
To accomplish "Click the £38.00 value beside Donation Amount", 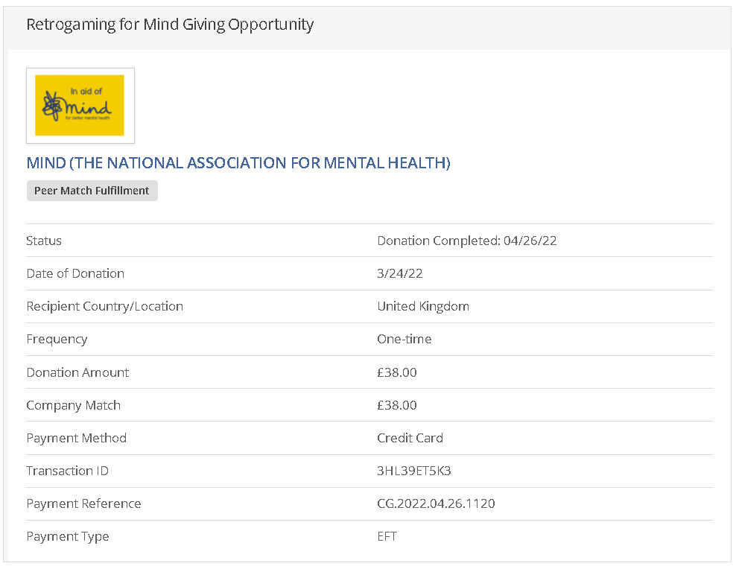I will [396, 372].
